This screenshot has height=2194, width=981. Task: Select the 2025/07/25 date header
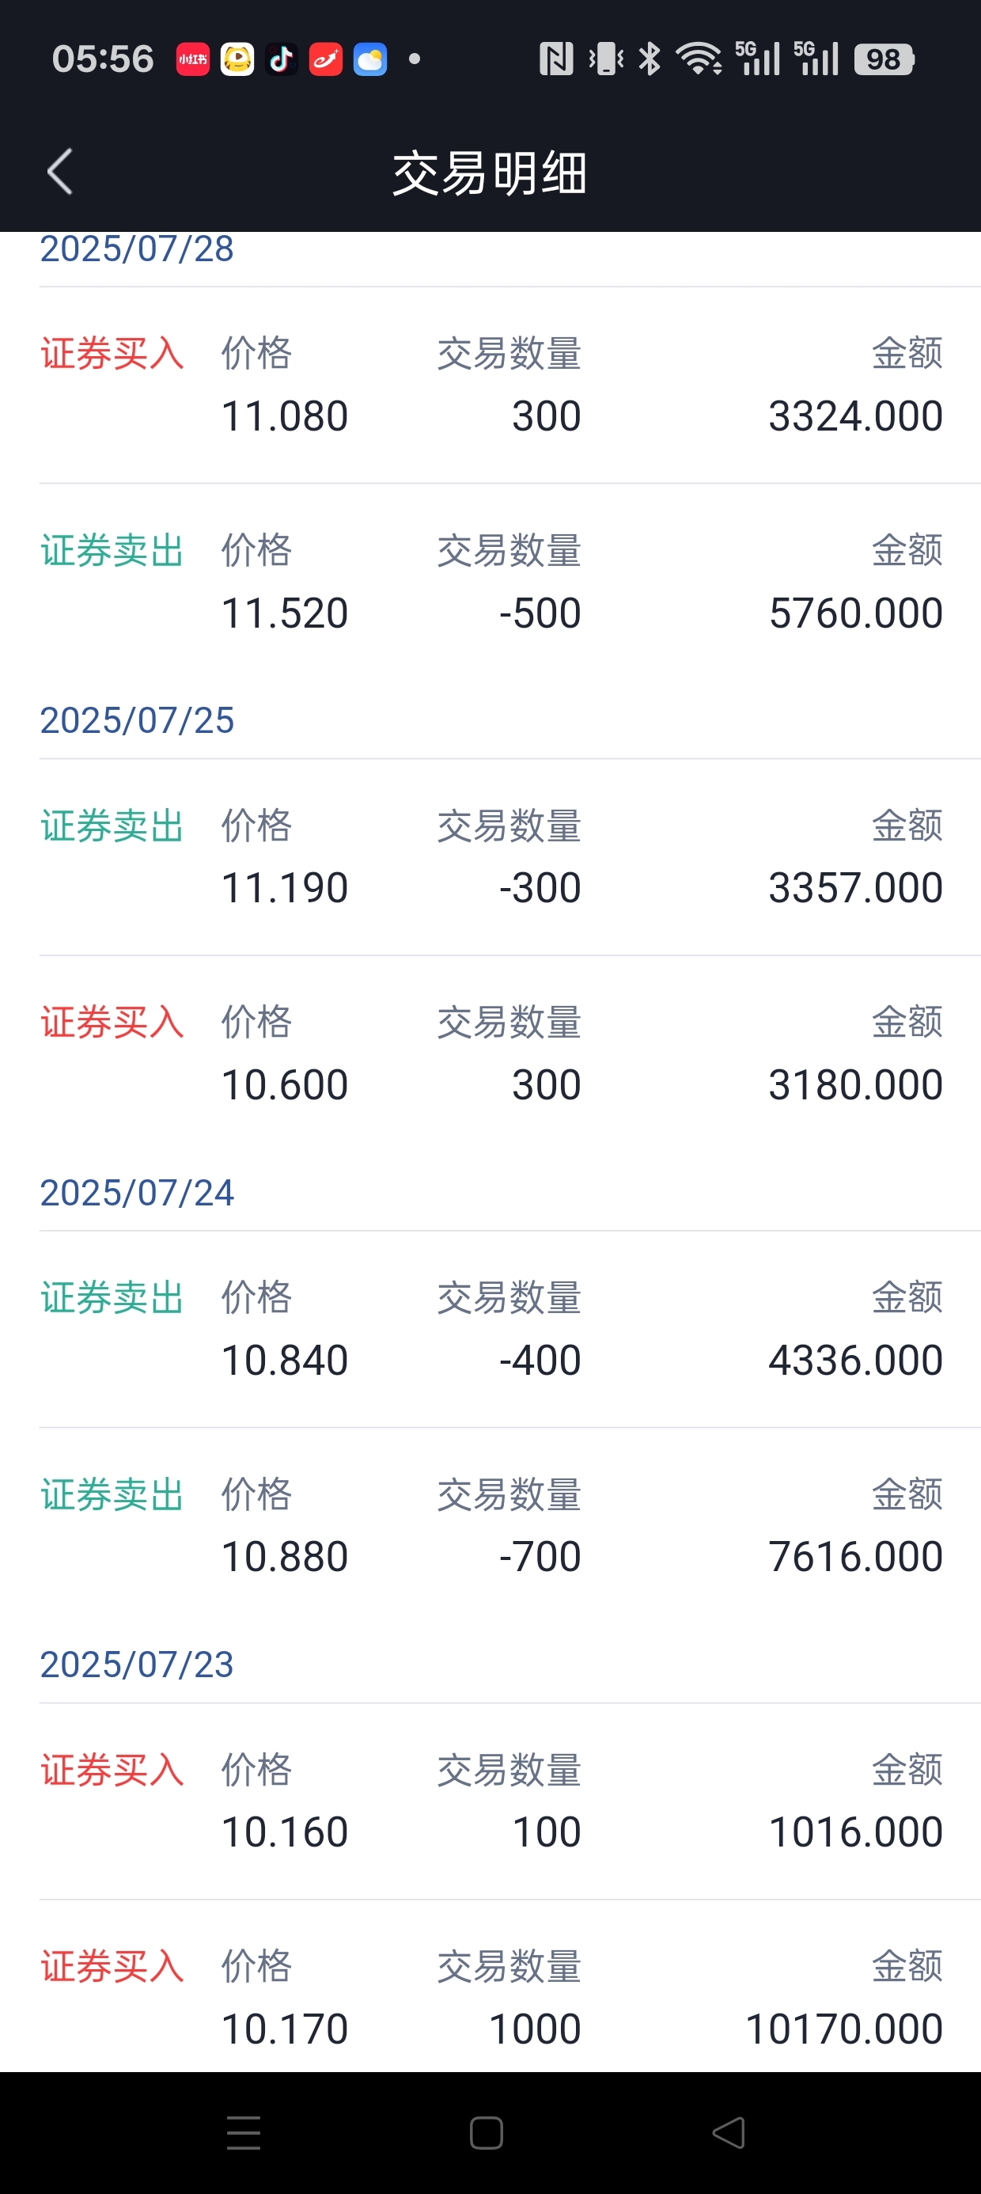[x=137, y=720]
